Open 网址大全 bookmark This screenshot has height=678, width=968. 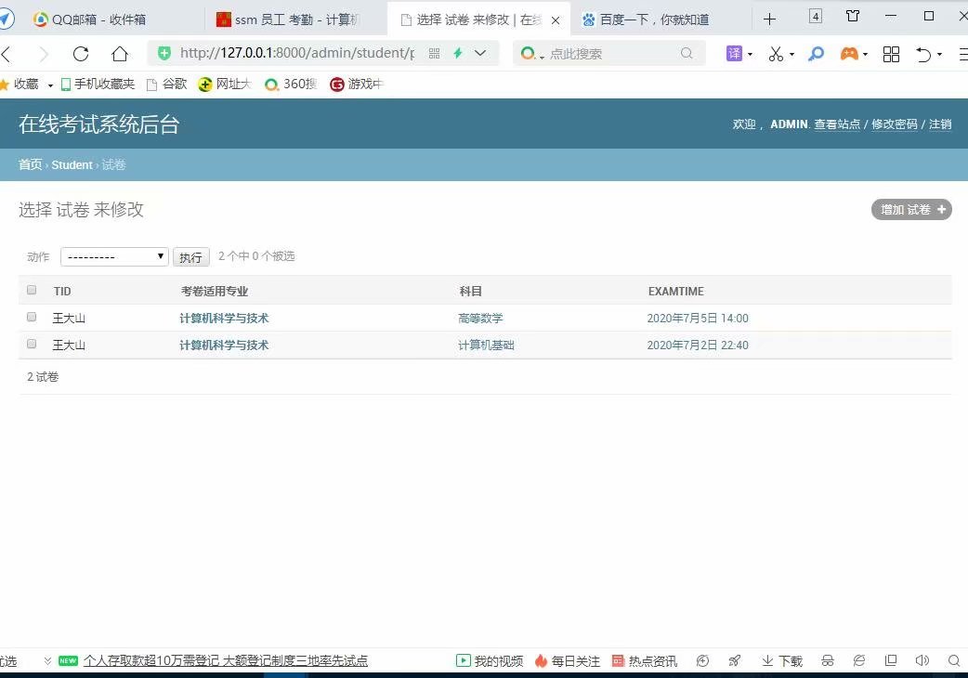click(225, 84)
